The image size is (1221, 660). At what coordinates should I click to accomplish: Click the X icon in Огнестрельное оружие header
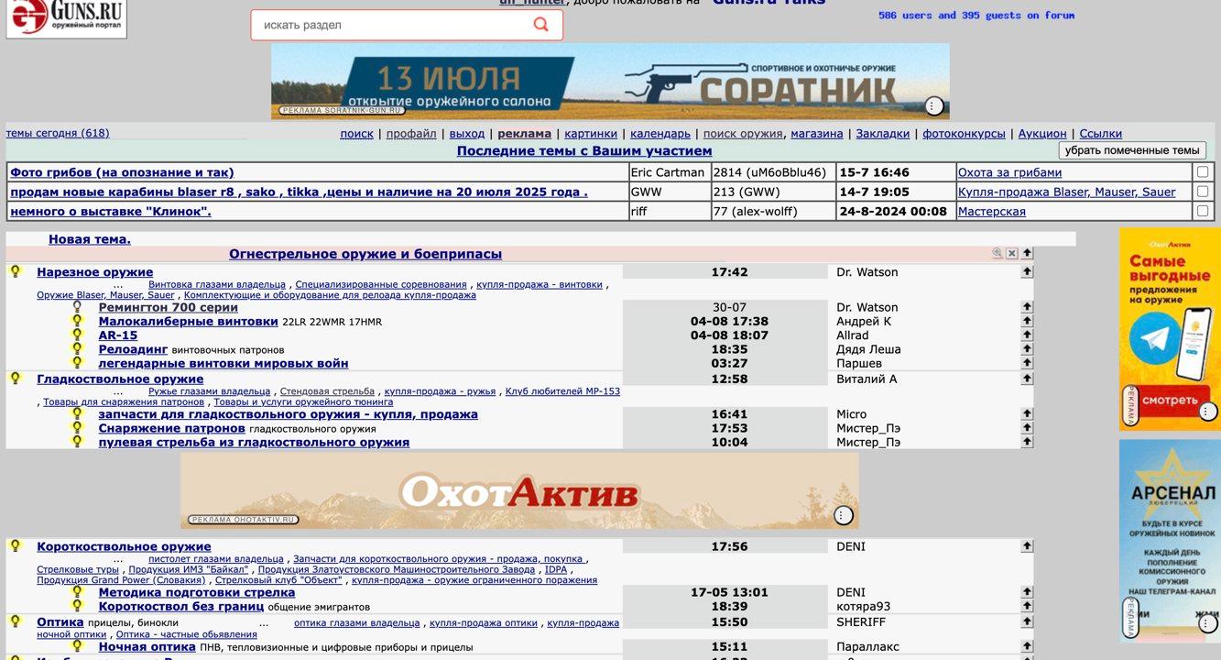point(1012,253)
